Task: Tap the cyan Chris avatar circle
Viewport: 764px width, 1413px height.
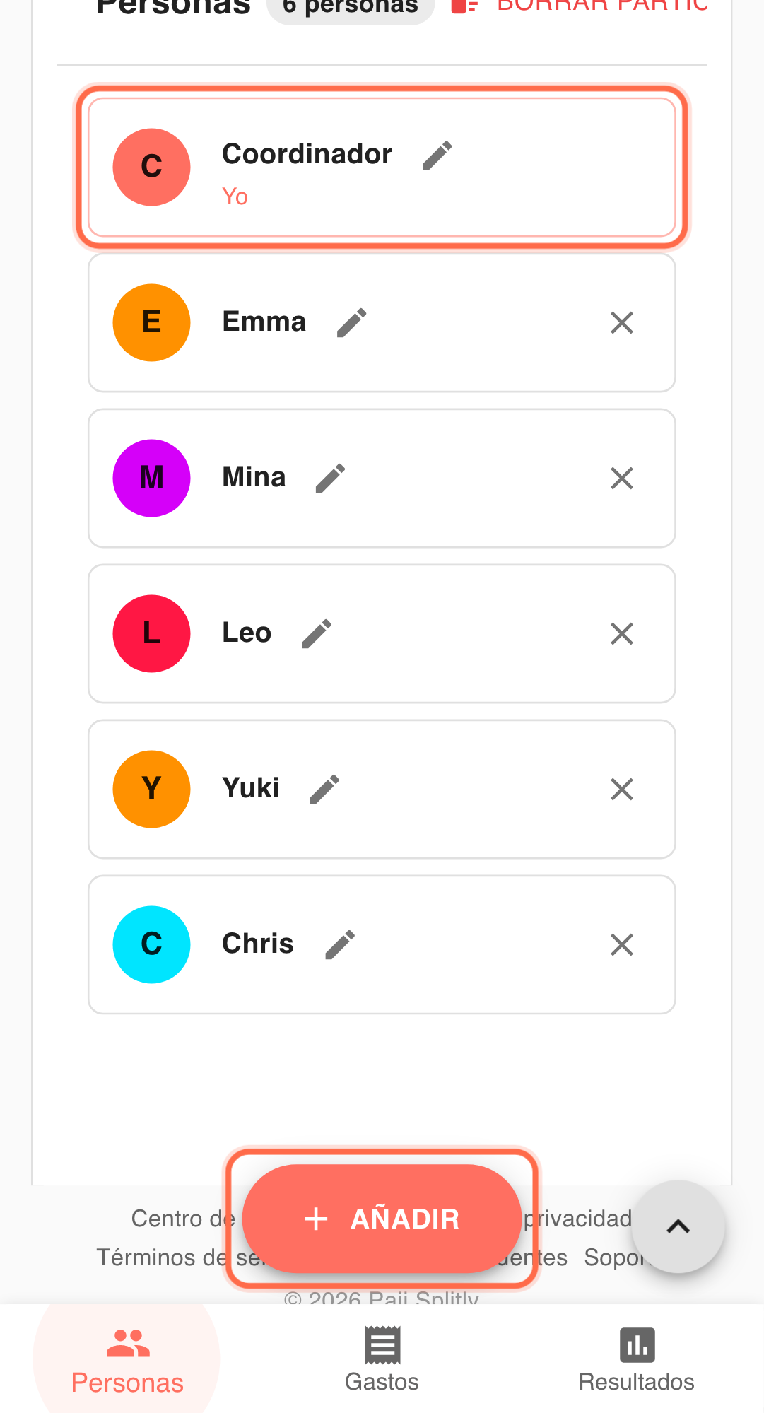Action: click(x=151, y=945)
